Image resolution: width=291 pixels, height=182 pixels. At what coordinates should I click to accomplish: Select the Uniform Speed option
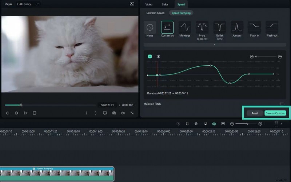pyautogui.click(x=155, y=13)
